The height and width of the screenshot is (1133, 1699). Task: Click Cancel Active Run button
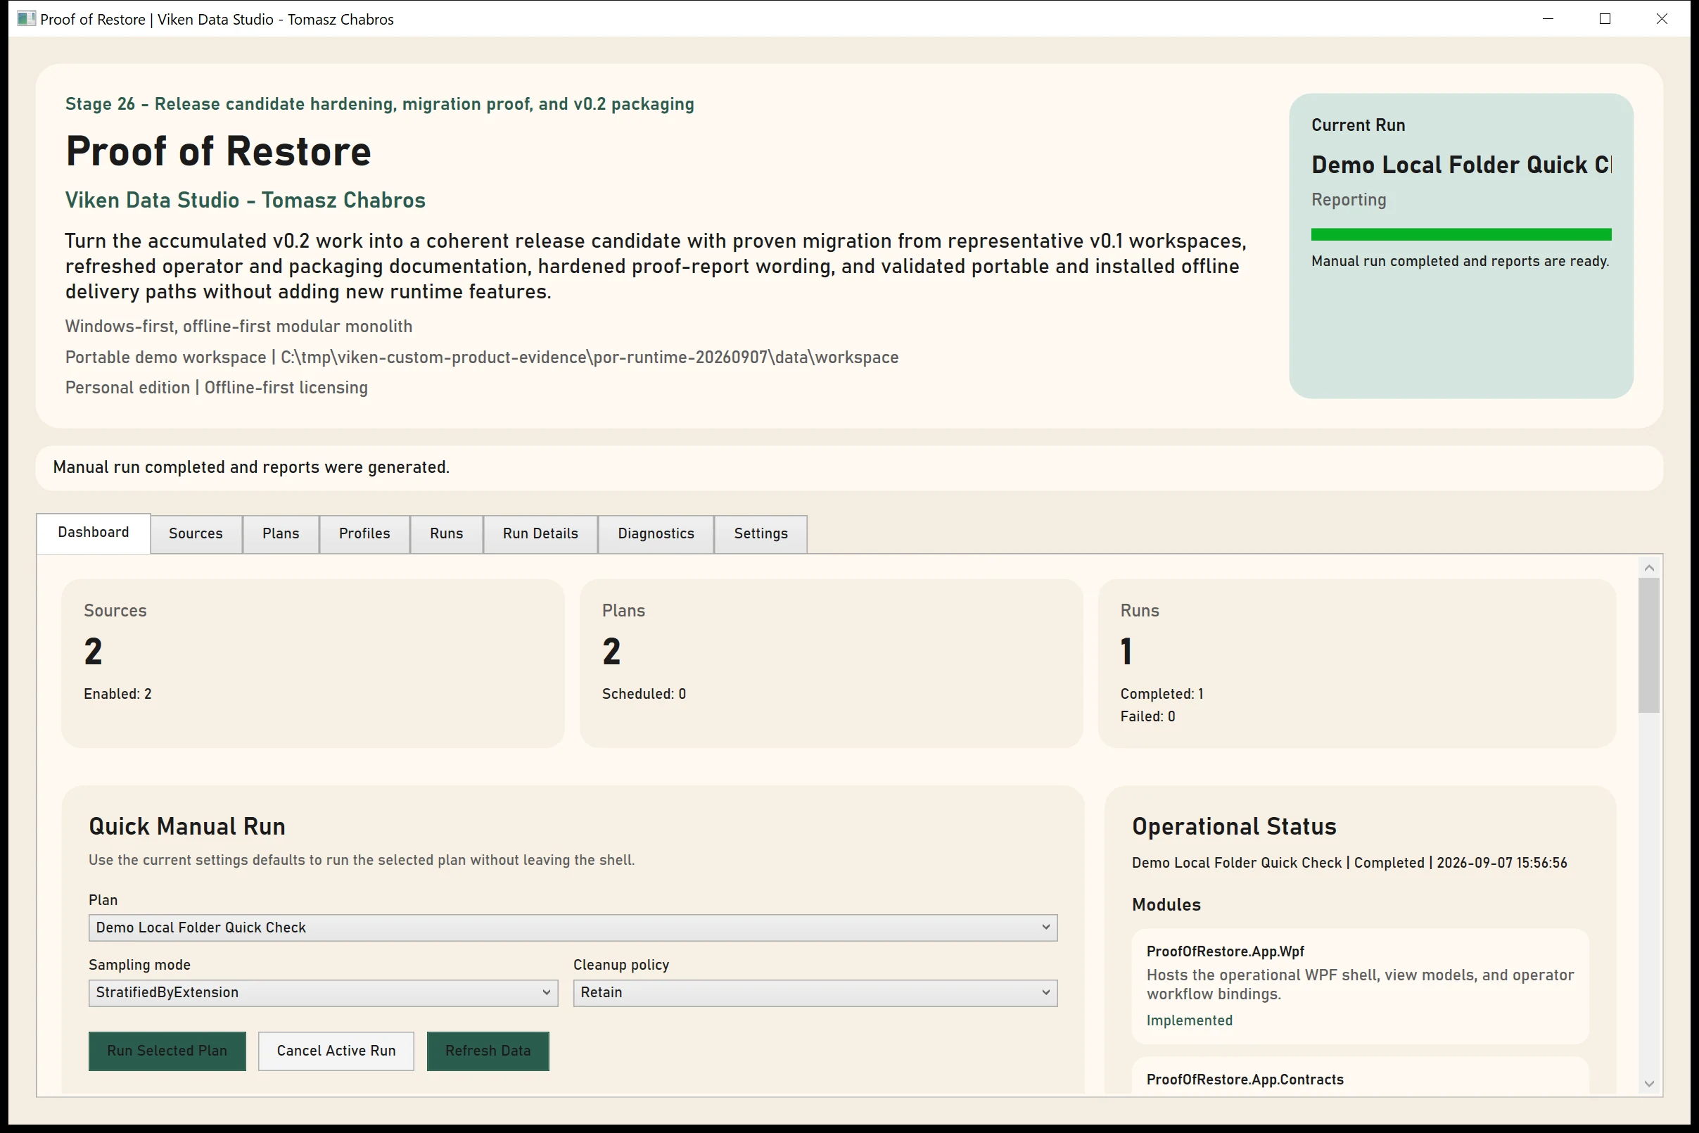[x=336, y=1051]
